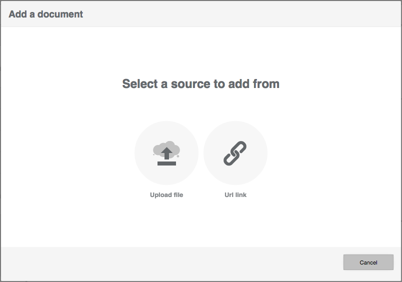Viewport: 402px width, 282px height.
Task: Open URL entry via the Url link text
Action: tap(235, 195)
